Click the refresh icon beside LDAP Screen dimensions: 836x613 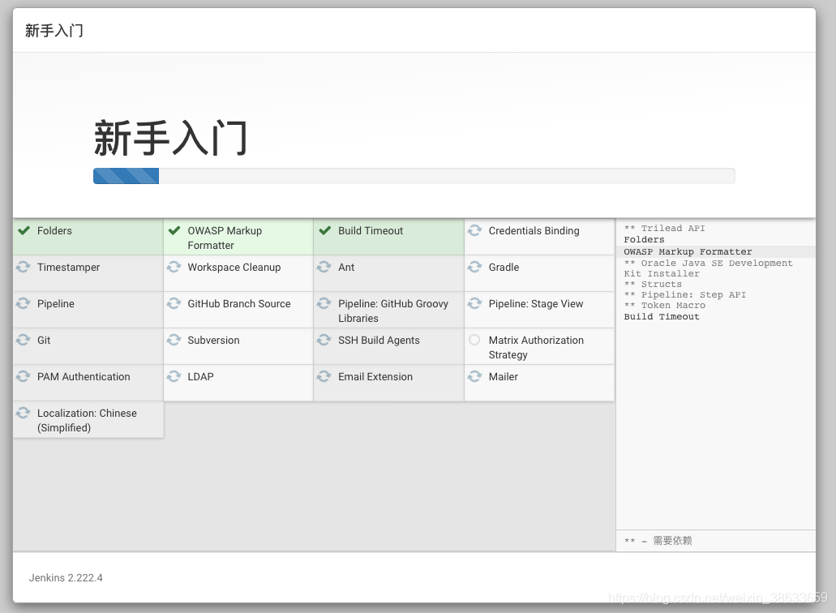[174, 376]
